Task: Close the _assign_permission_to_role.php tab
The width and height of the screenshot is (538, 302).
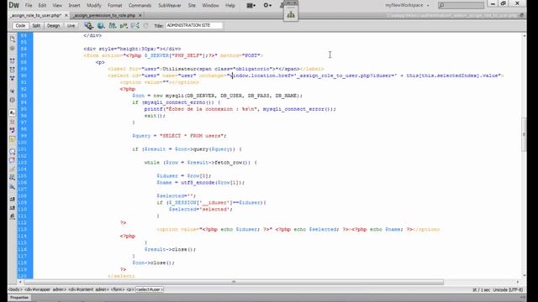Action: point(140,15)
